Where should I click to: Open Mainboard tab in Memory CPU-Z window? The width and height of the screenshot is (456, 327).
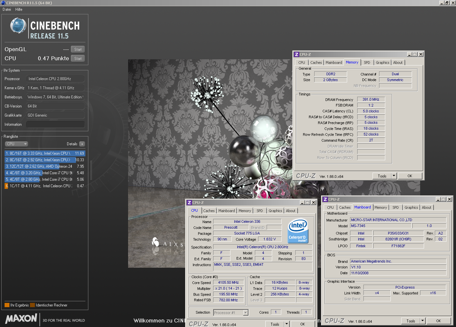(x=334, y=63)
